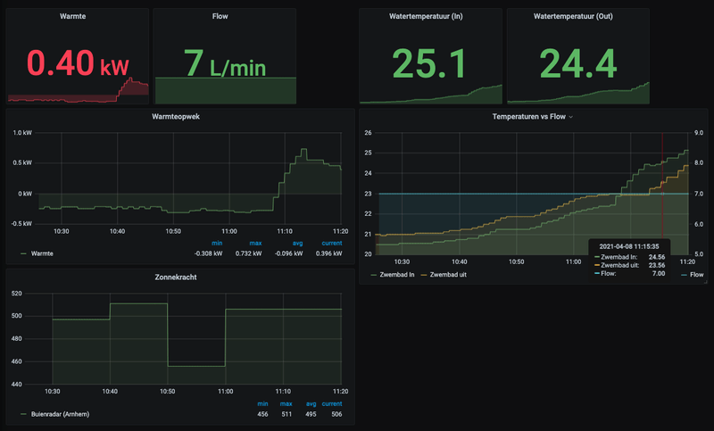This screenshot has height=431, width=714.
Task: Click the Zonnekracht avg value 495
Action: click(x=311, y=414)
